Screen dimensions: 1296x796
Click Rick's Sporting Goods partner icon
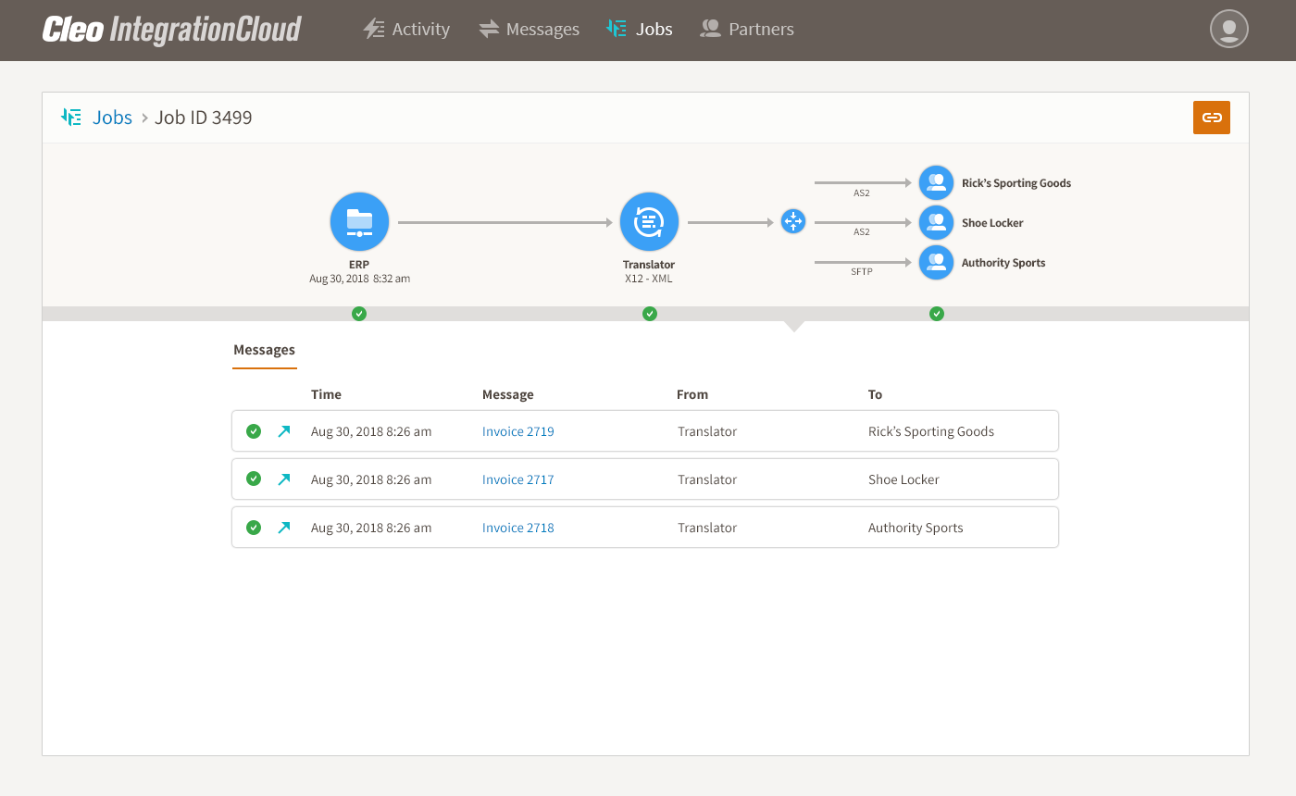937,183
